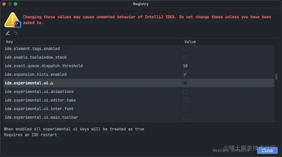
Task: Click the green maximize window button
Action: pyautogui.click(x=16, y=4)
